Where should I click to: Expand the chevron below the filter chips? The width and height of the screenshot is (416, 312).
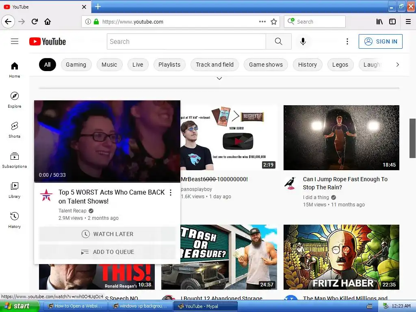click(219, 78)
